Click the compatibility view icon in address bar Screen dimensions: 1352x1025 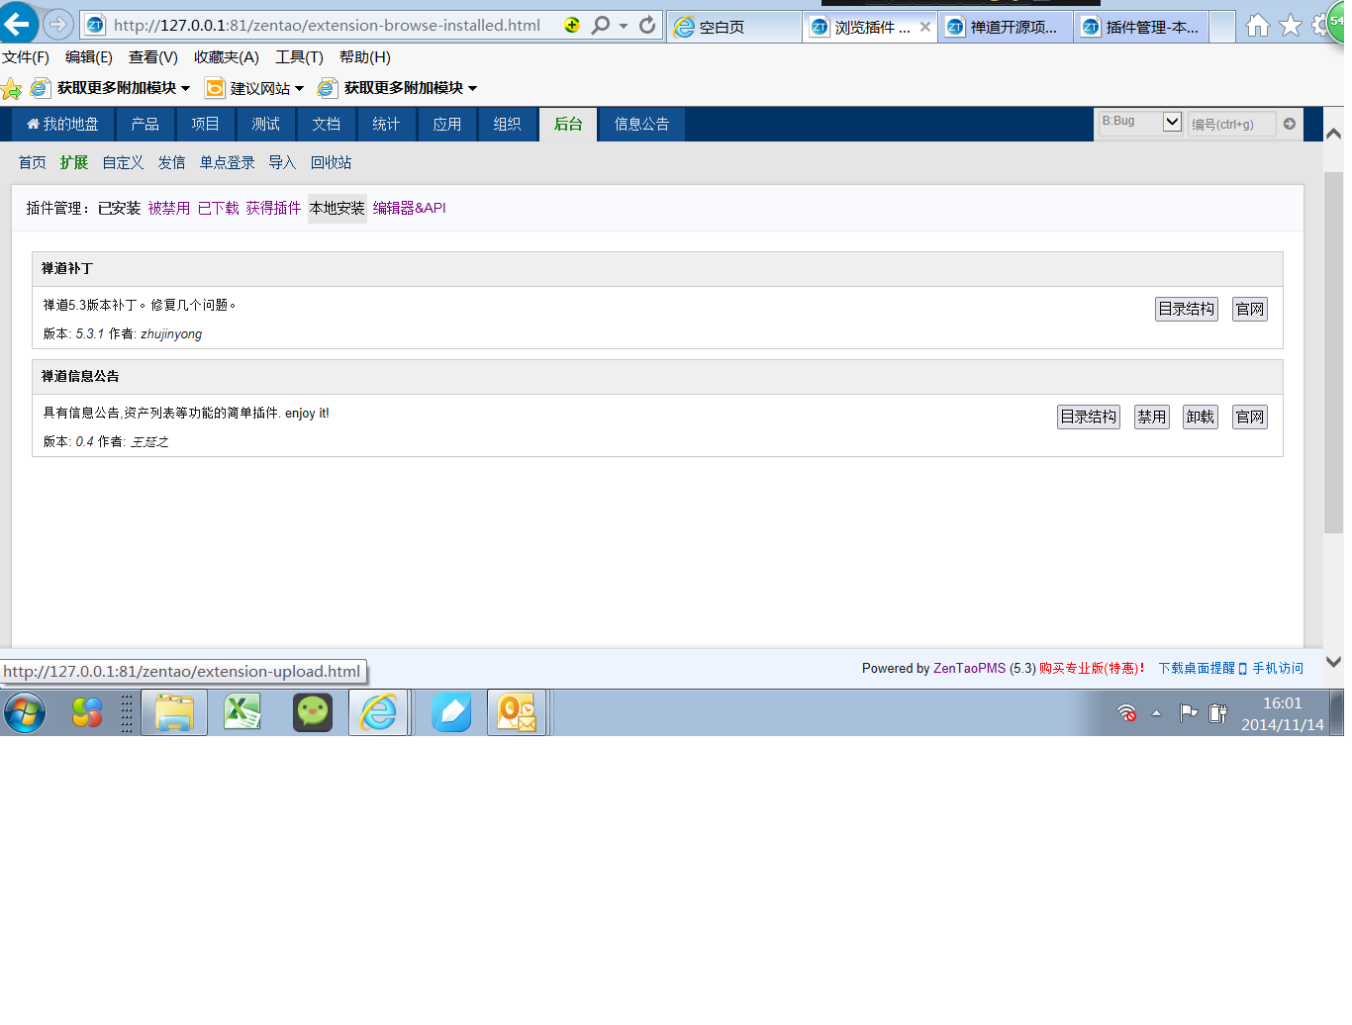click(572, 25)
